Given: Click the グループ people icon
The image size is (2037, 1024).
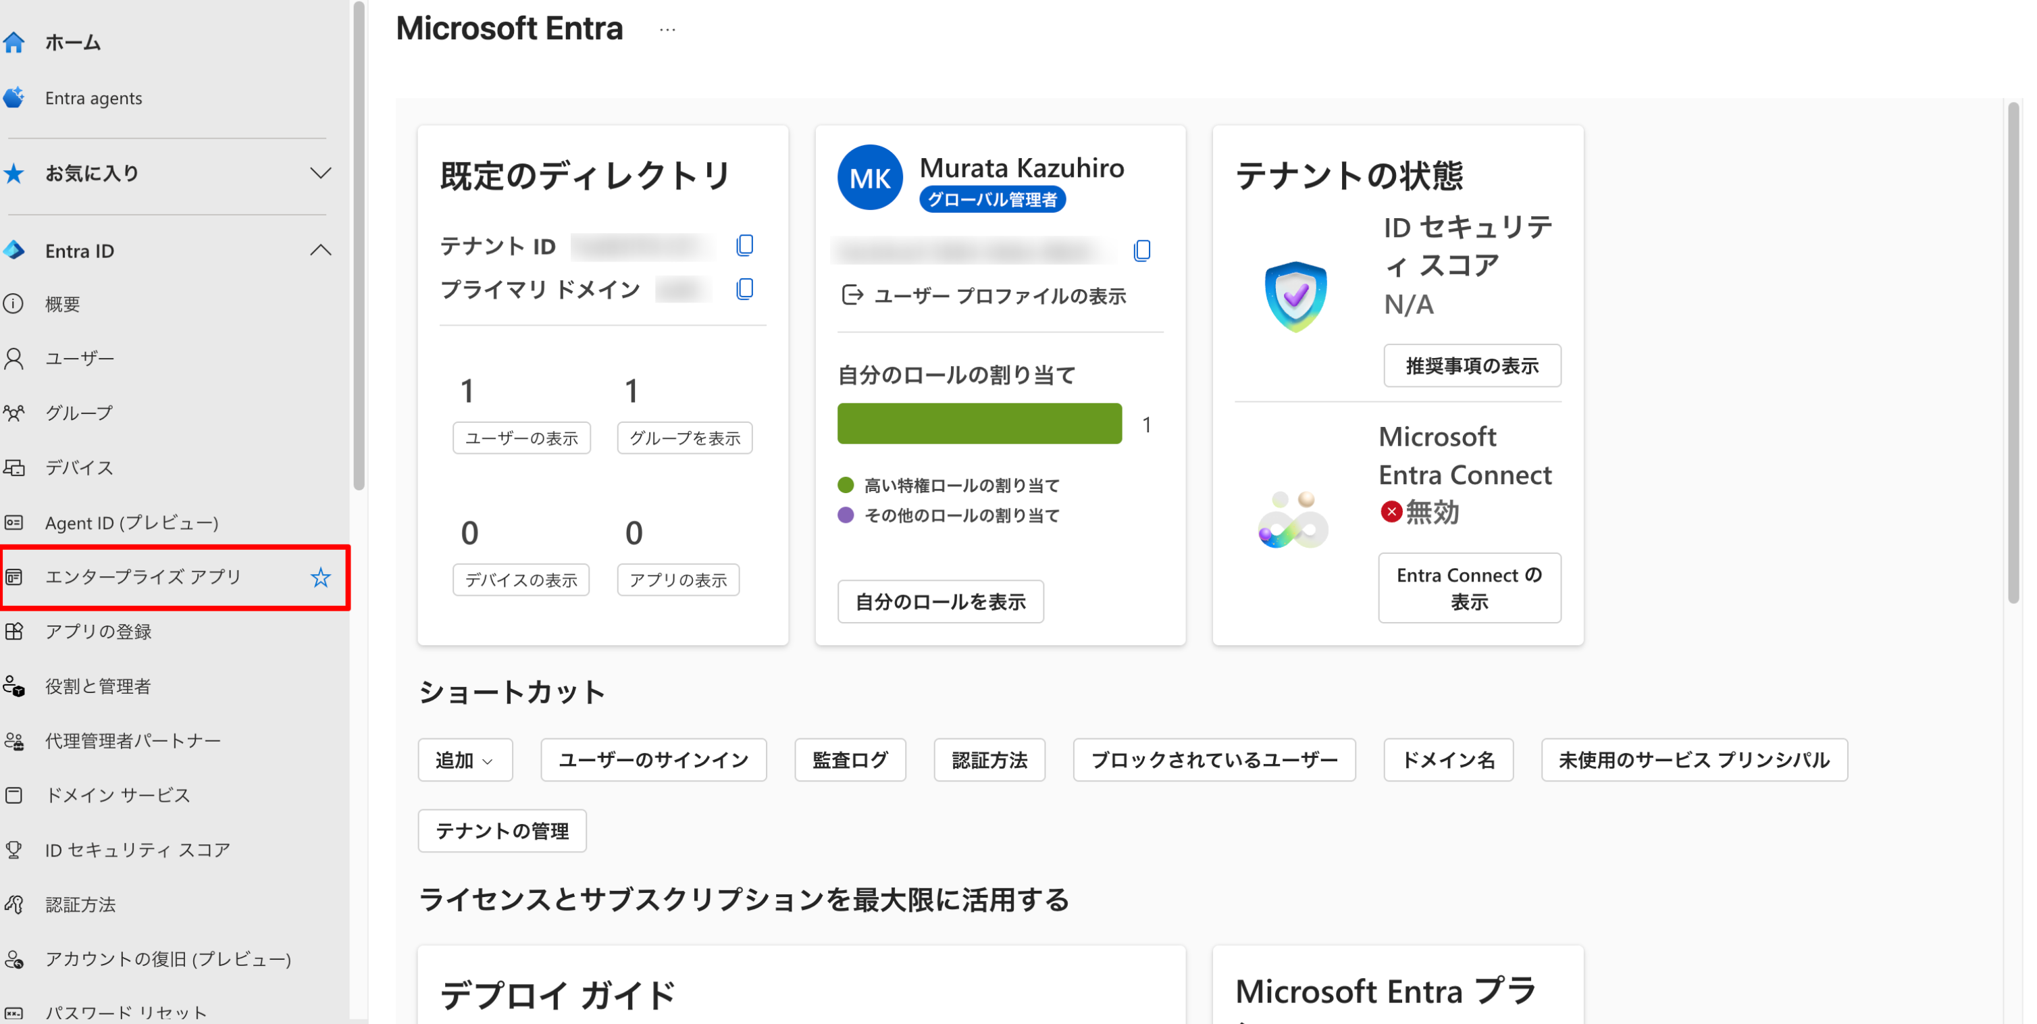Looking at the screenshot, I should click(x=14, y=412).
